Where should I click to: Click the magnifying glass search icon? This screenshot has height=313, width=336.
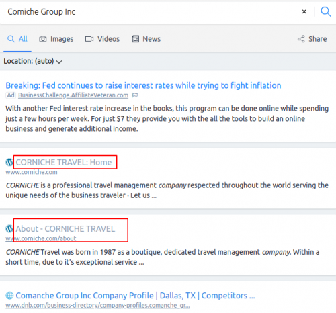[325, 11]
